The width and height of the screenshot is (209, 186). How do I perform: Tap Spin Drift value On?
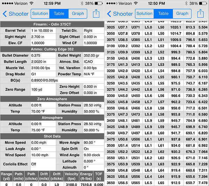[93, 149]
